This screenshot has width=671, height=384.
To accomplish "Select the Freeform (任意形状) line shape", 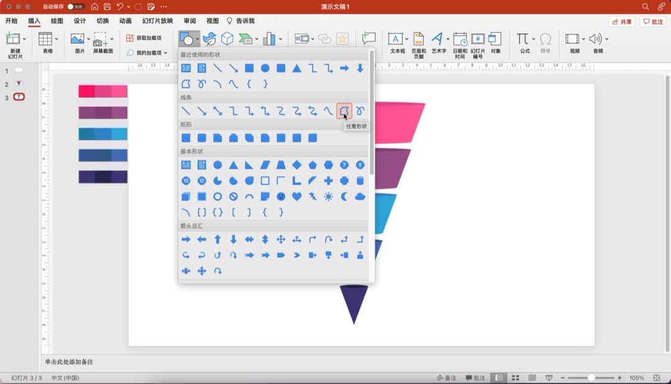I will point(344,111).
